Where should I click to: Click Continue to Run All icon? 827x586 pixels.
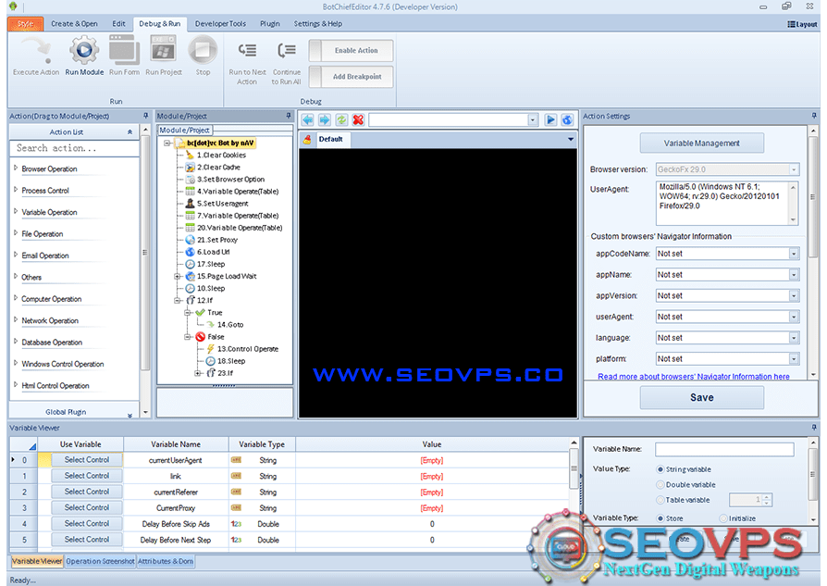287,51
